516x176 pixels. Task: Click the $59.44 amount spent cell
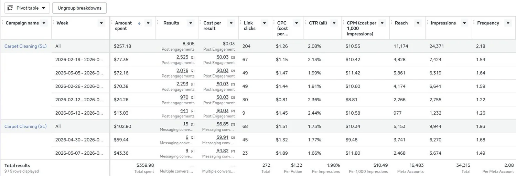[x=121, y=140]
